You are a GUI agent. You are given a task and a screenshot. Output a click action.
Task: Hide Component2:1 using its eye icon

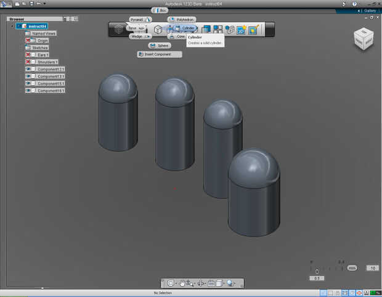28,69
